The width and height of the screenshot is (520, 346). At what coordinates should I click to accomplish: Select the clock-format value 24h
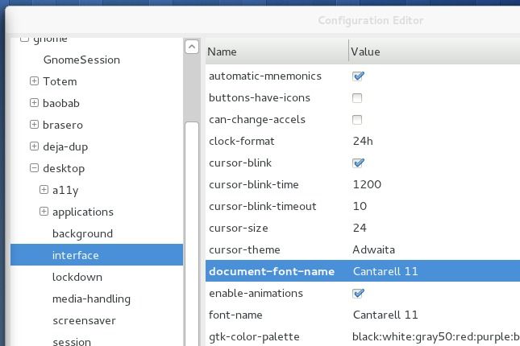pyautogui.click(x=363, y=142)
